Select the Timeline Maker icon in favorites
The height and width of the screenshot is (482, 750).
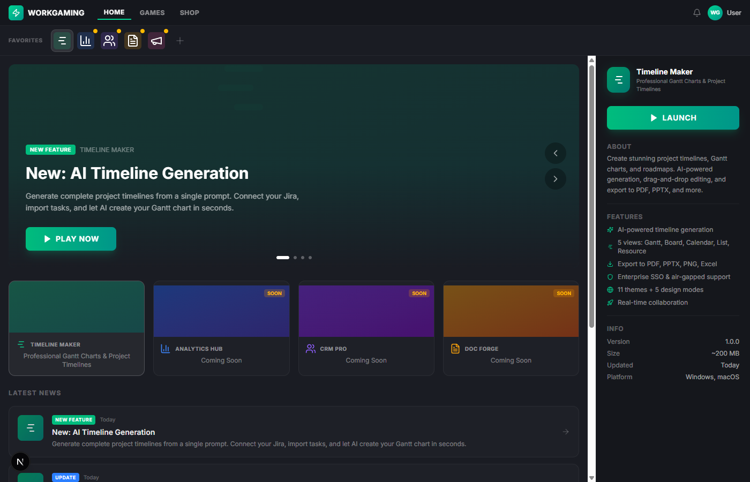62,40
